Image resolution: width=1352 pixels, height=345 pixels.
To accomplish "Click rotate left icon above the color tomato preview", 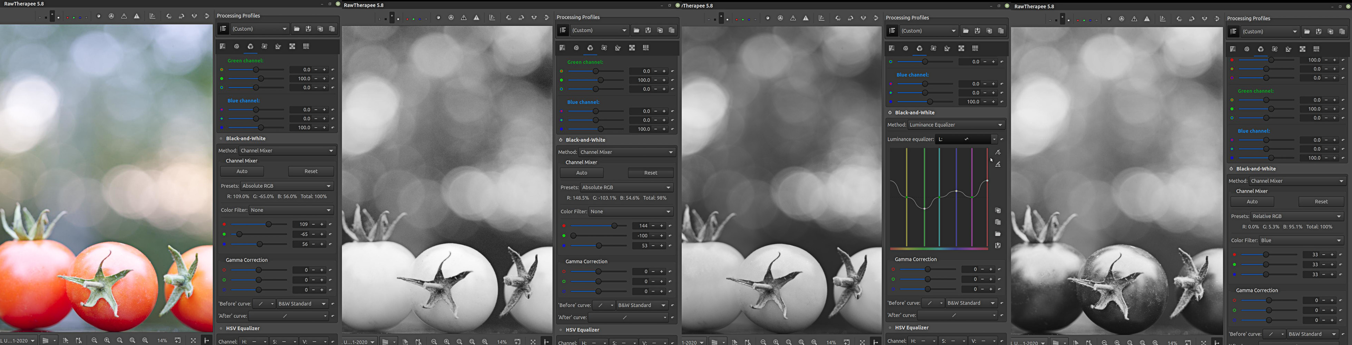I will 169,16.
